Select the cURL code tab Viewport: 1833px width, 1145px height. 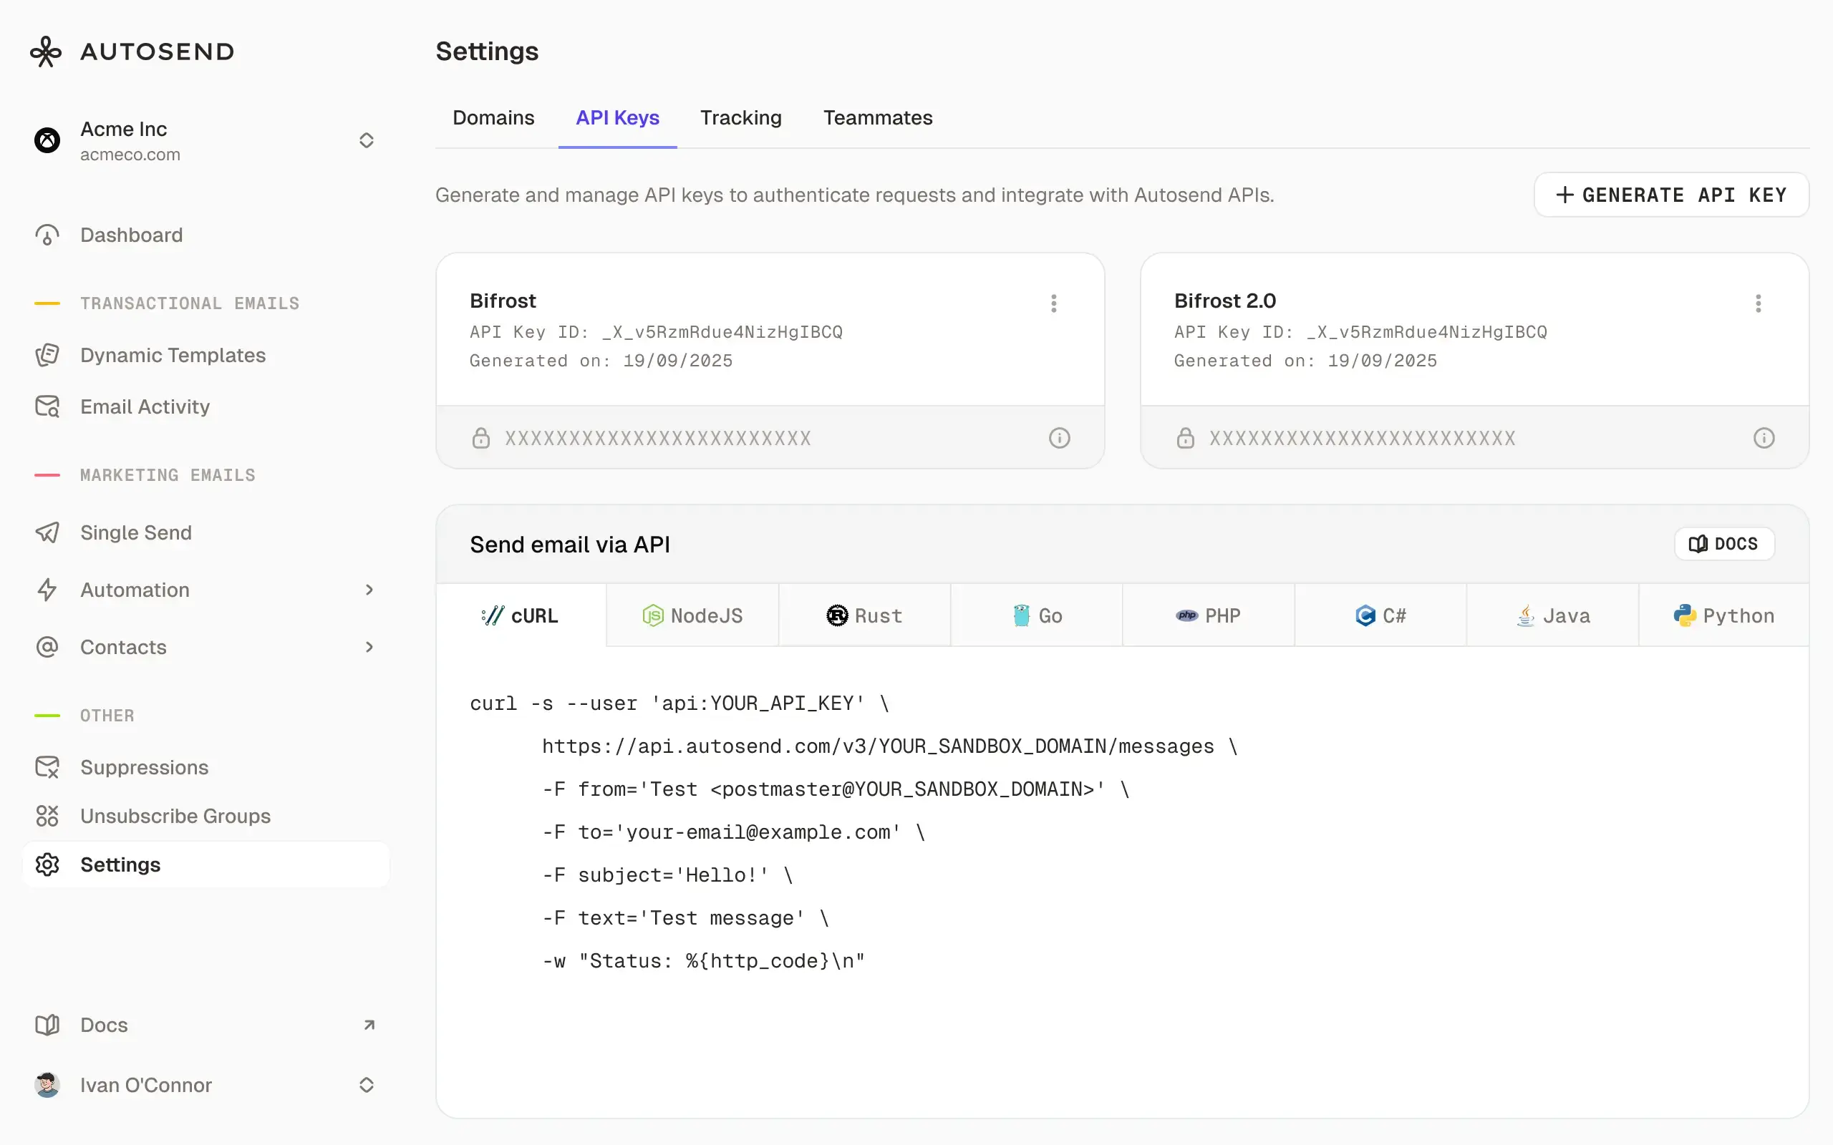click(x=521, y=615)
